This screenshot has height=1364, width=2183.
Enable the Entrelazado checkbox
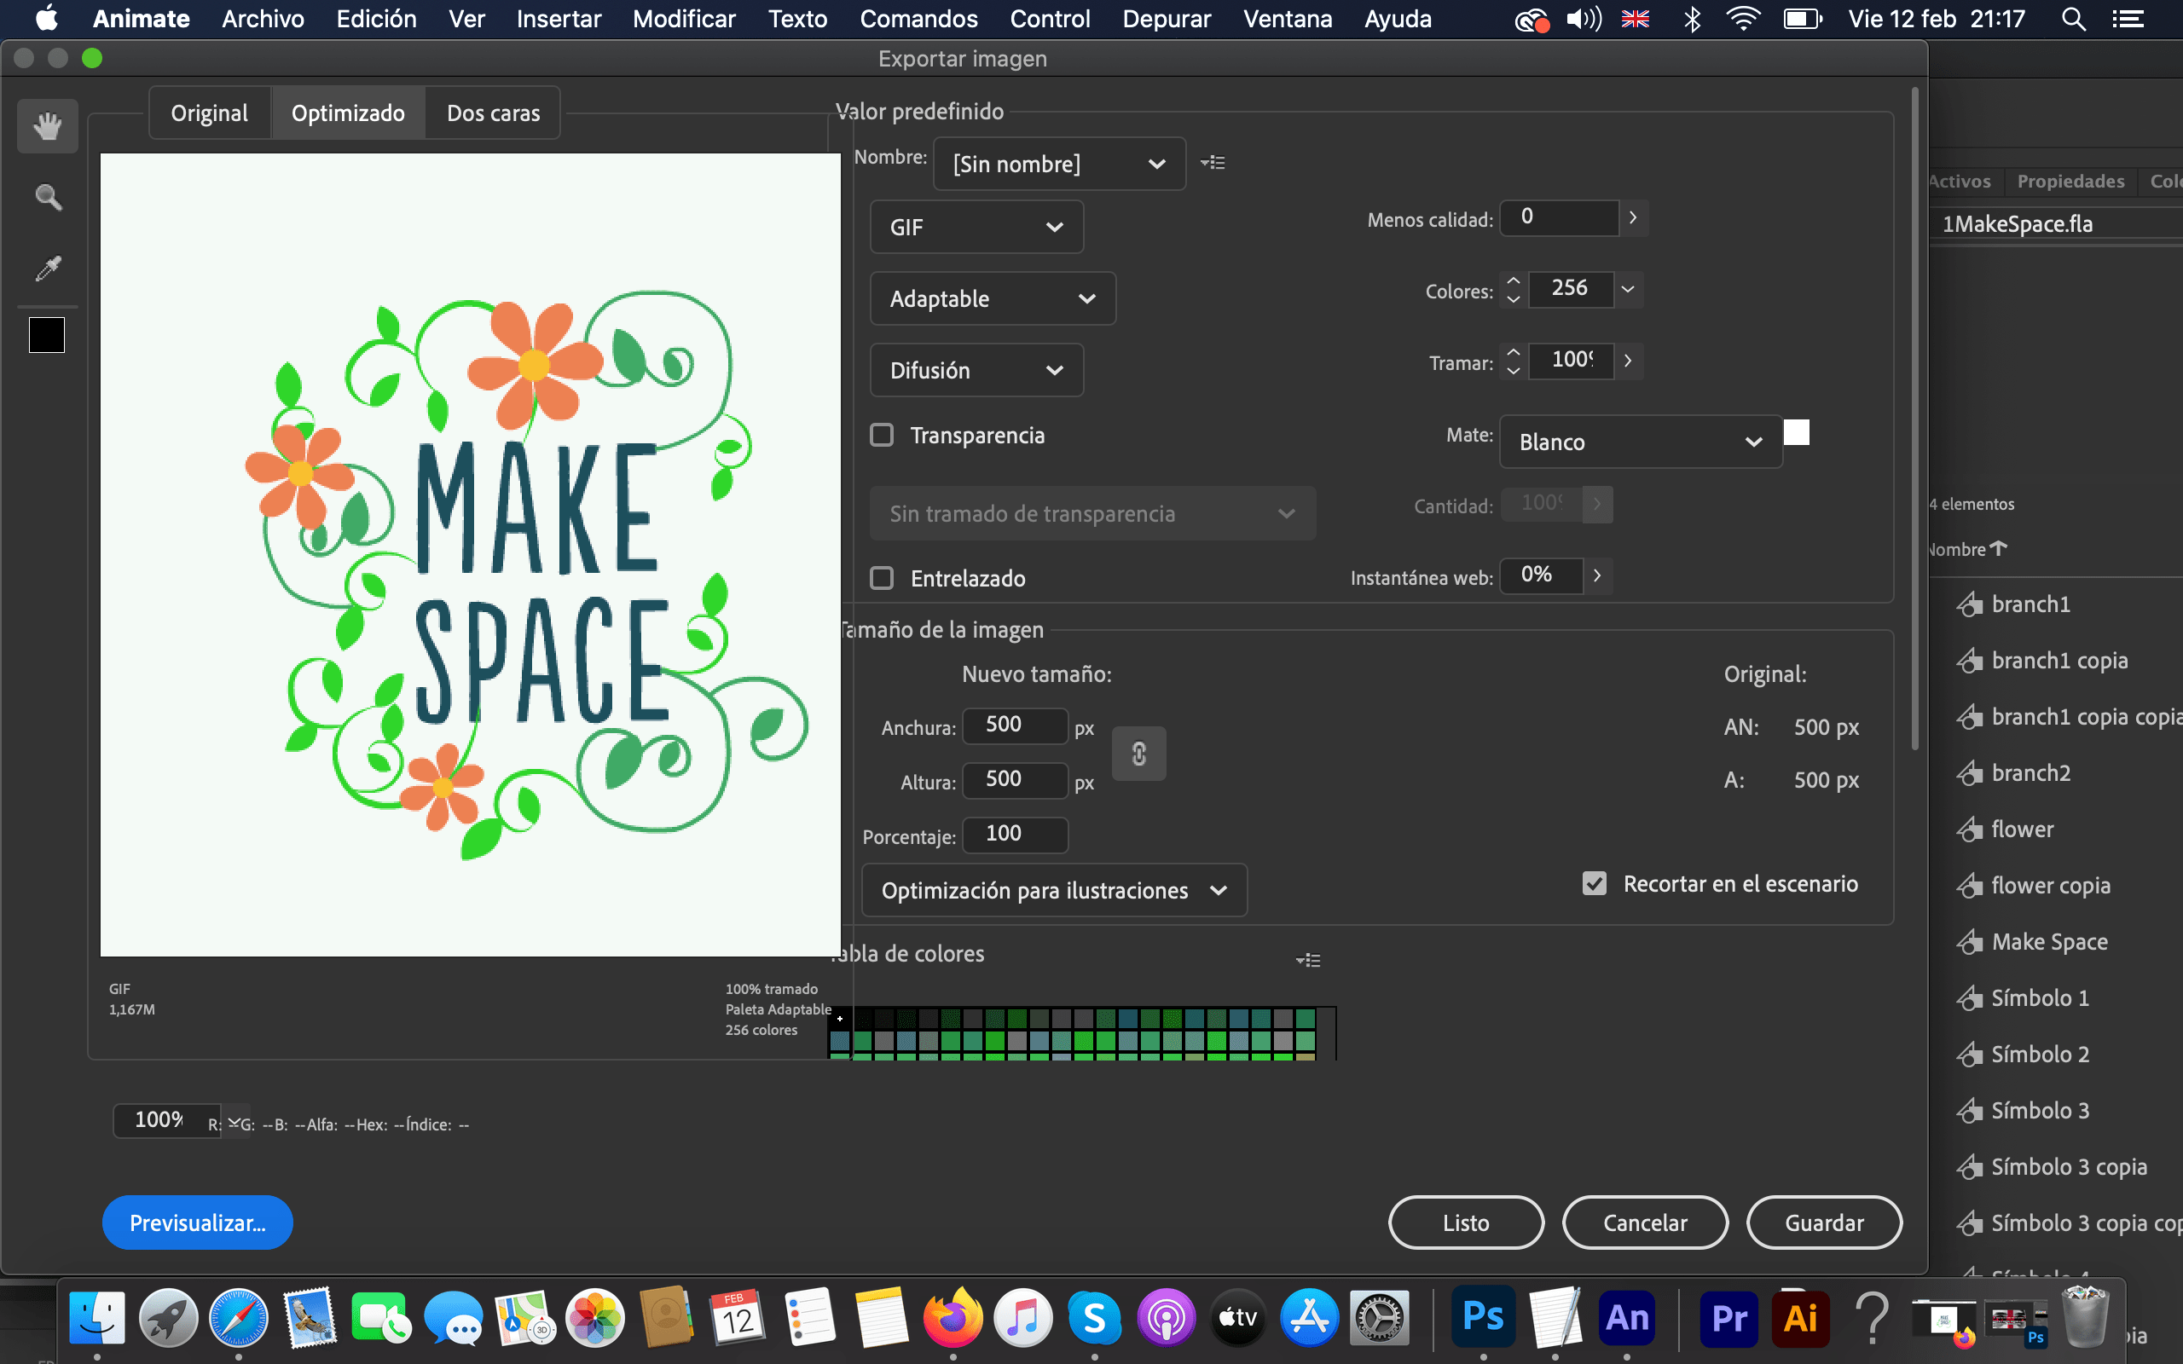882,578
